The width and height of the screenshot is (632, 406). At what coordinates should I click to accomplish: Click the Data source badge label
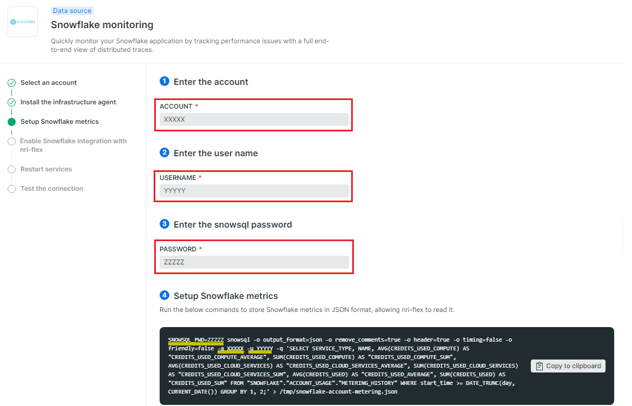72,10
